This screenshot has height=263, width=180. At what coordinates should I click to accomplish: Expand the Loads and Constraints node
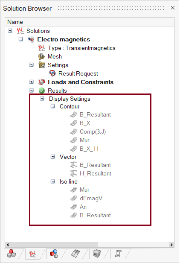point(31,82)
